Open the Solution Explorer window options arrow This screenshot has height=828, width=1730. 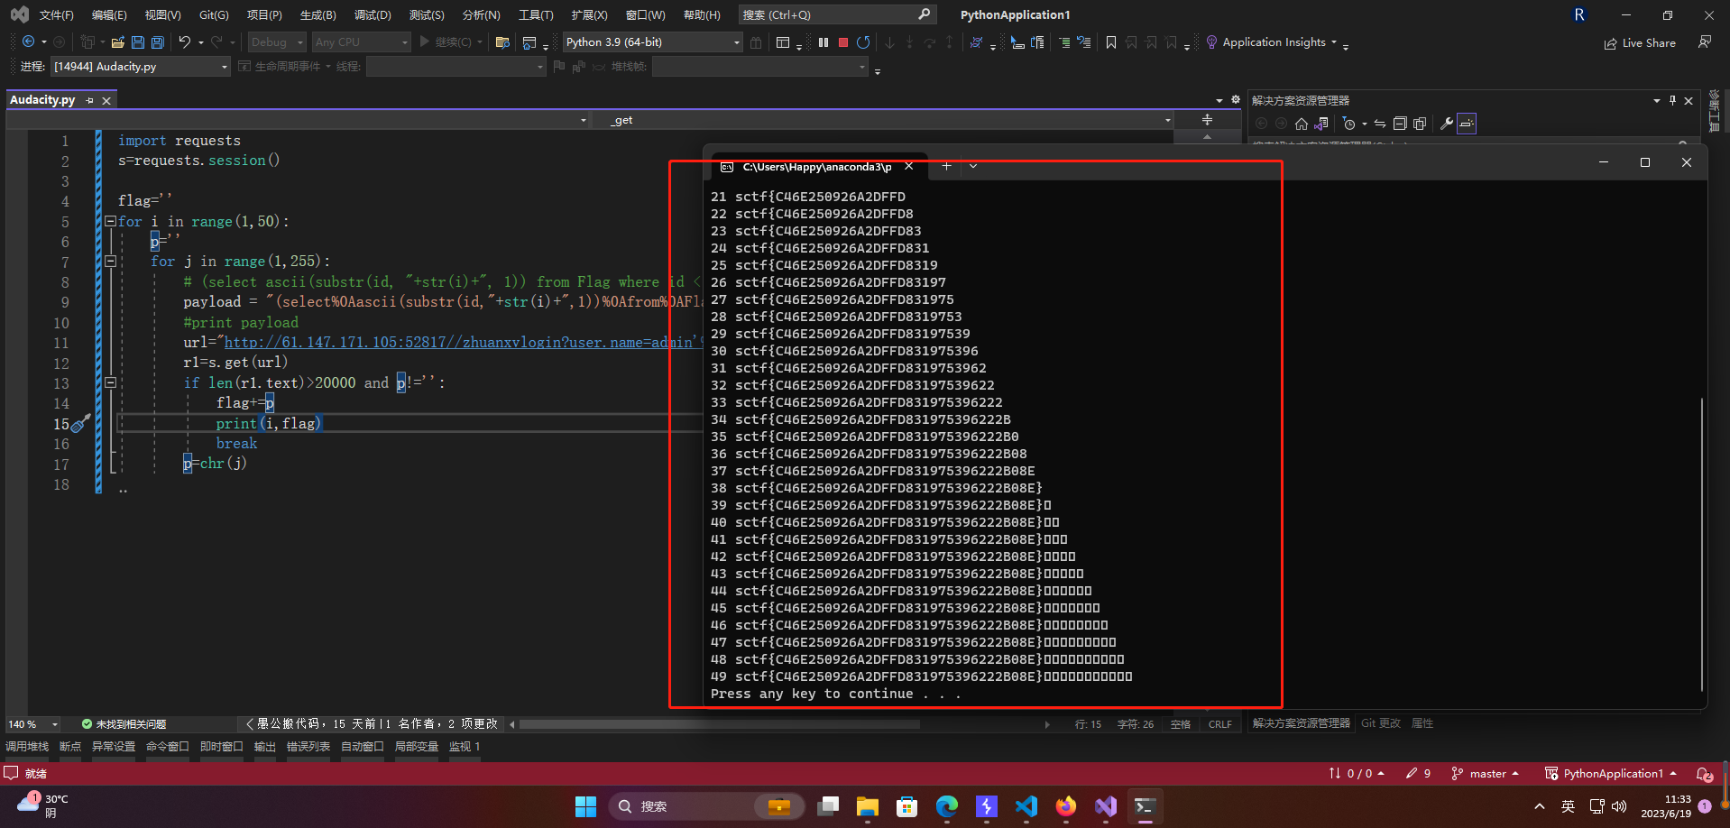click(1657, 100)
